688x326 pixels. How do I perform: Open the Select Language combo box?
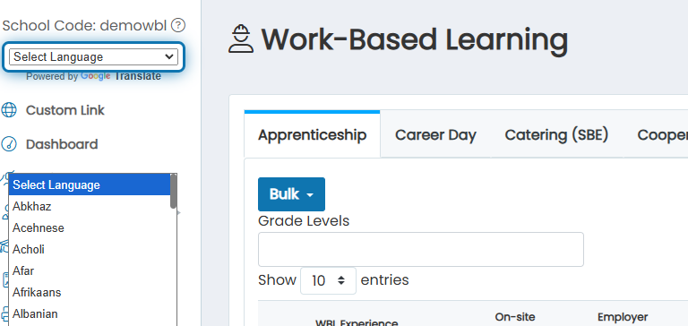point(93,56)
